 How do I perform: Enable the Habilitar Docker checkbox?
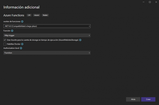pos(5,44)
